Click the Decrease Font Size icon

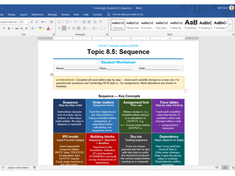click(37, 22)
